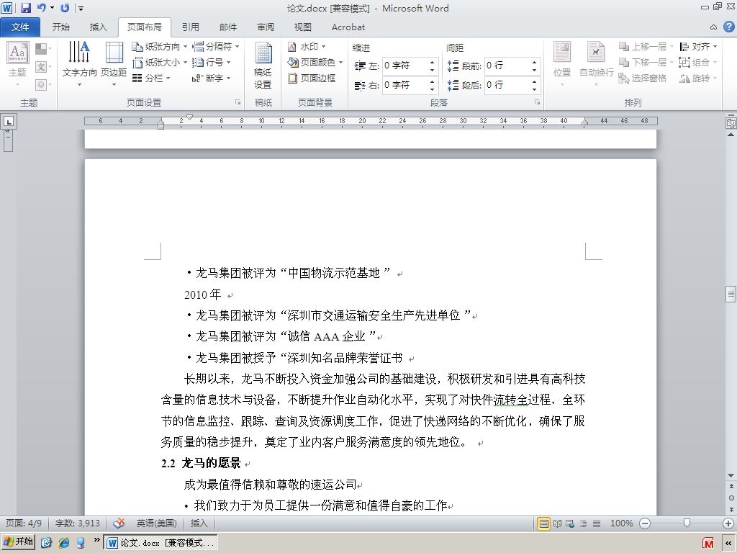This screenshot has height=553, width=737.
Task: Click the proofing errors icon in status bar
Action: pos(119,523)
